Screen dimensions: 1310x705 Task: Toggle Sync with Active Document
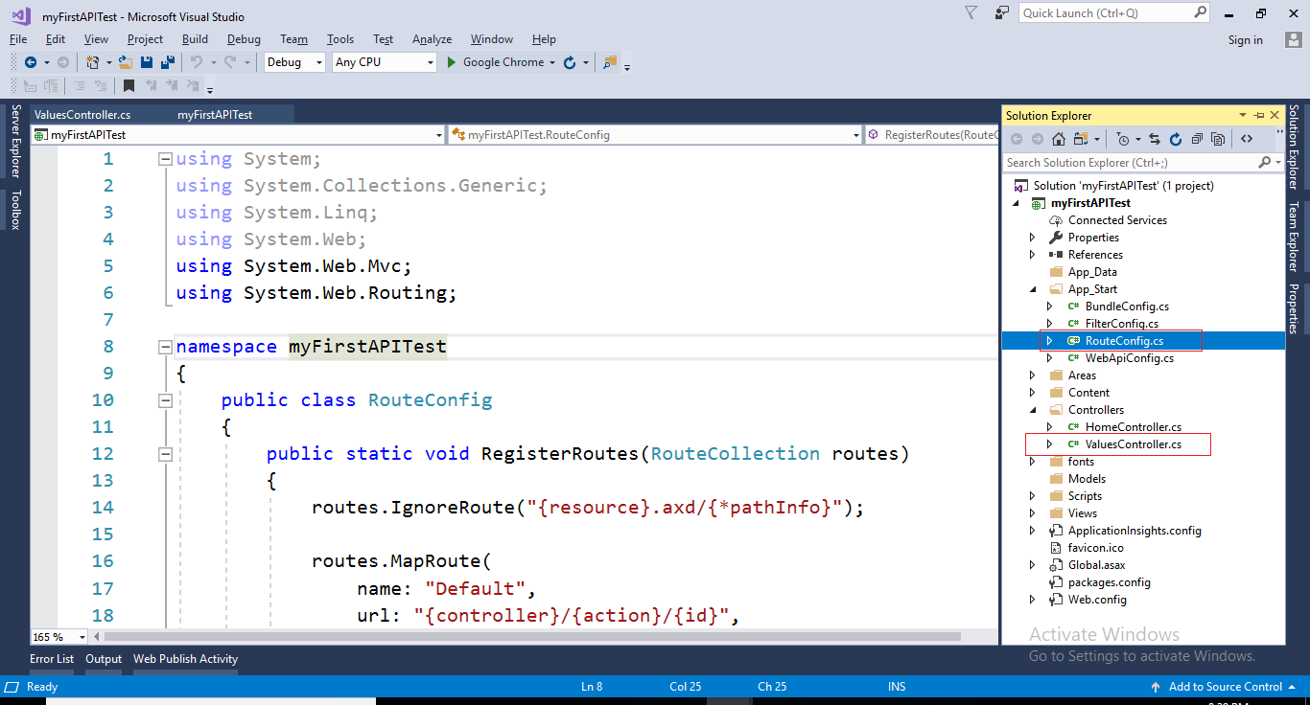point(1155,139)
